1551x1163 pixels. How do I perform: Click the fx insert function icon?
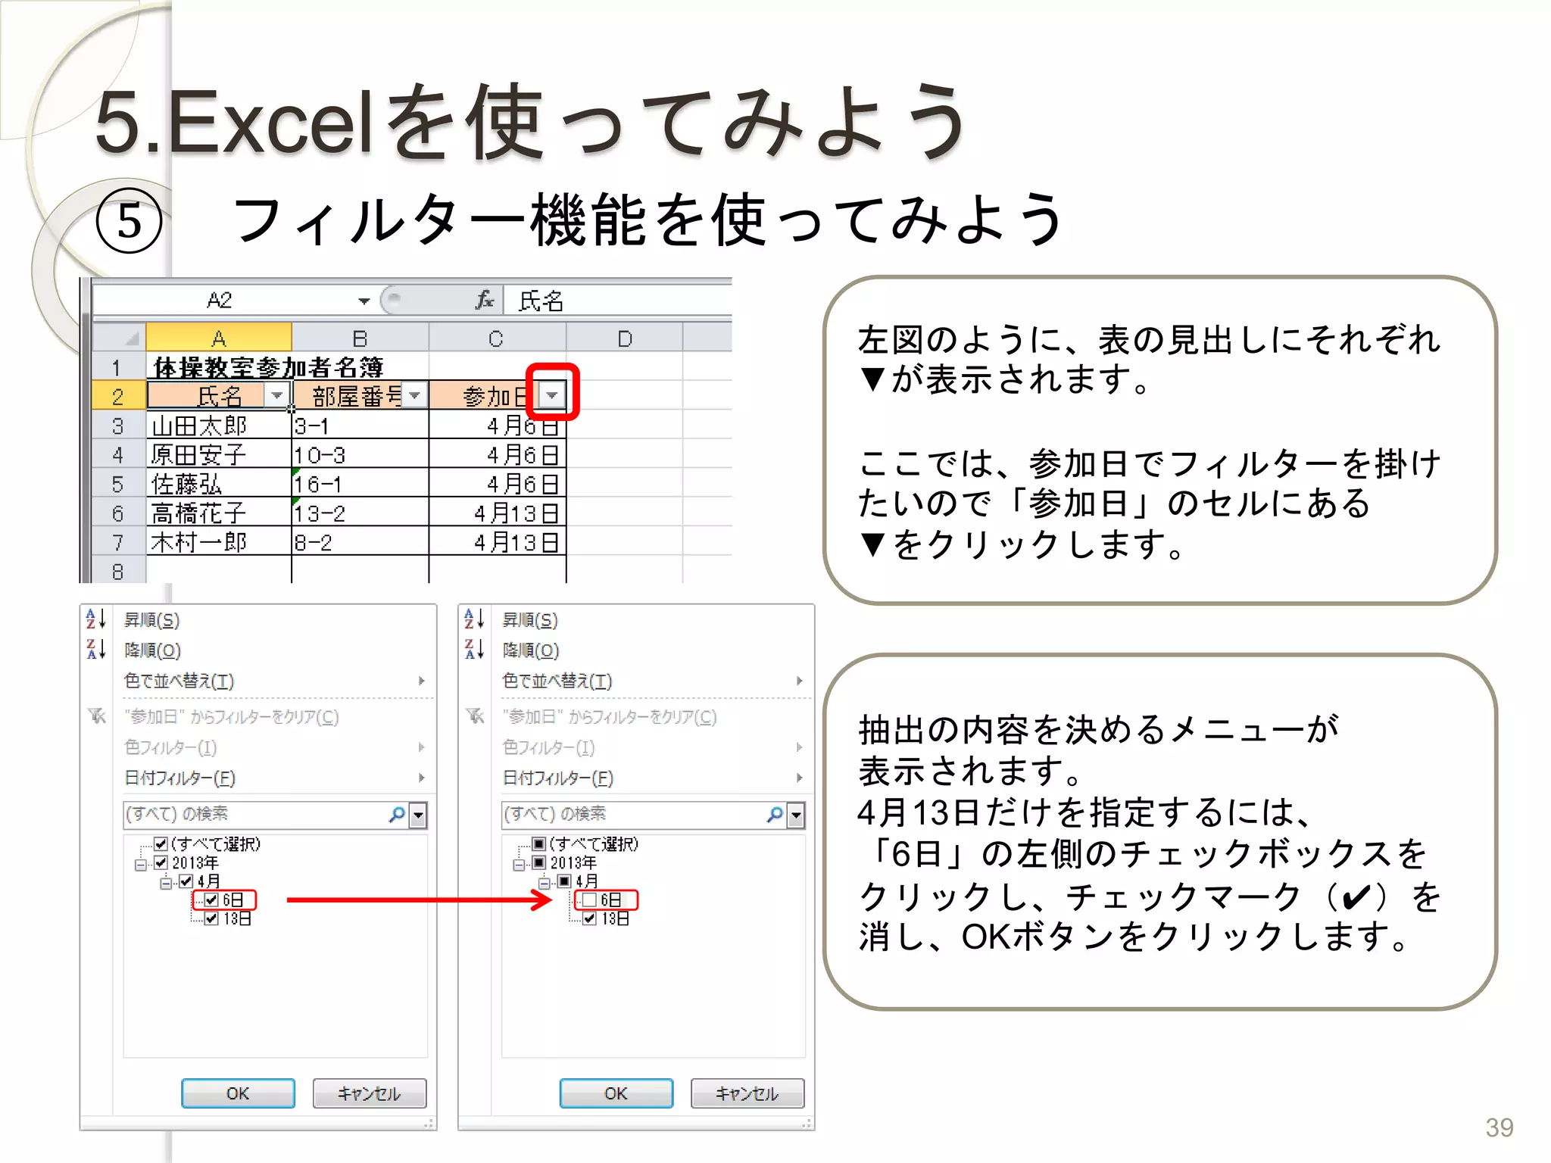point(485,301)
